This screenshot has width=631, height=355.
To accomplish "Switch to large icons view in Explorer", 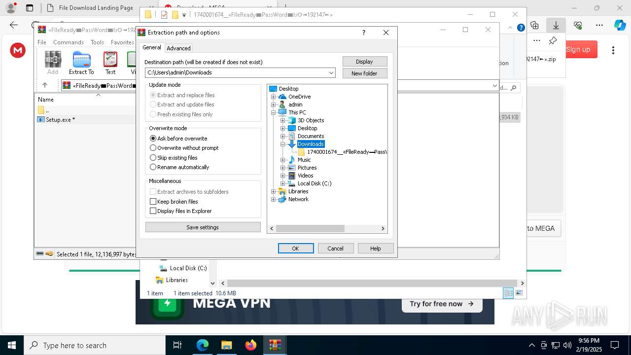I will 519,293.
